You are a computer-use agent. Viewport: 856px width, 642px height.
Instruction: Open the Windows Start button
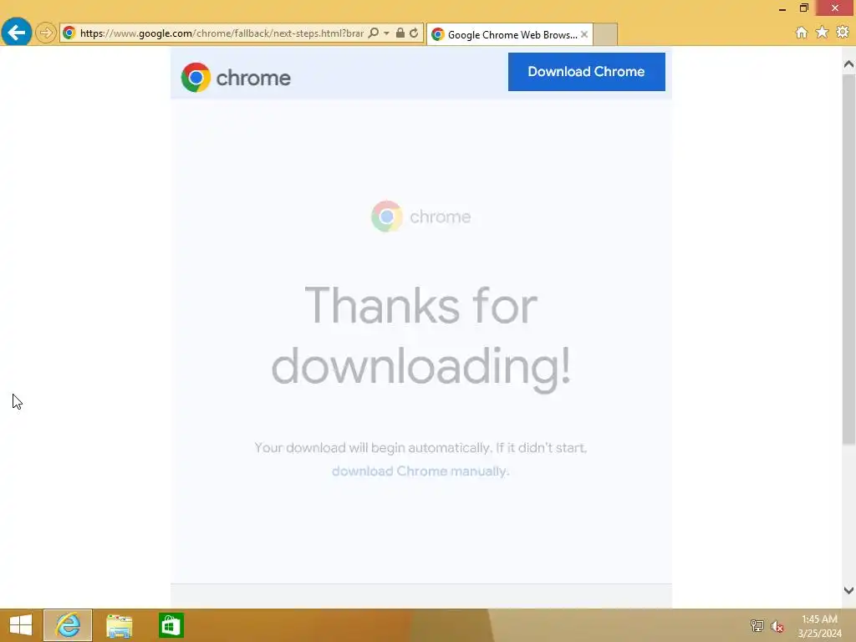21,625
